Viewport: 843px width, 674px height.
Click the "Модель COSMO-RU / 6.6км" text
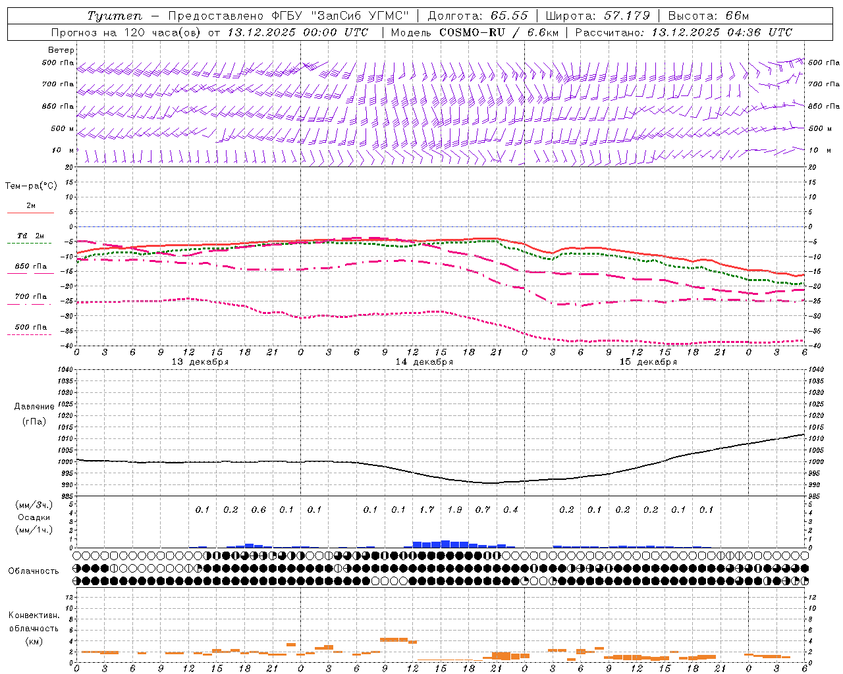coord(474,32)
